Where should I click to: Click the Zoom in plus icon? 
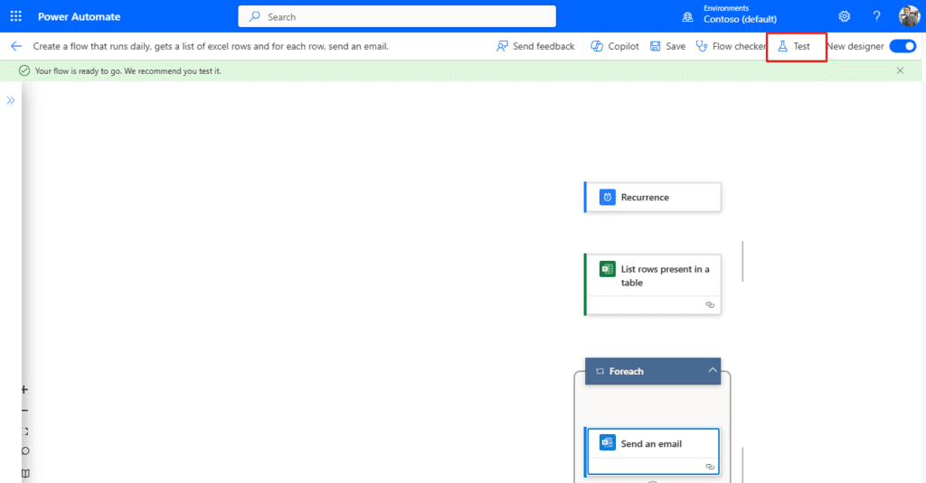coord(24,390)
